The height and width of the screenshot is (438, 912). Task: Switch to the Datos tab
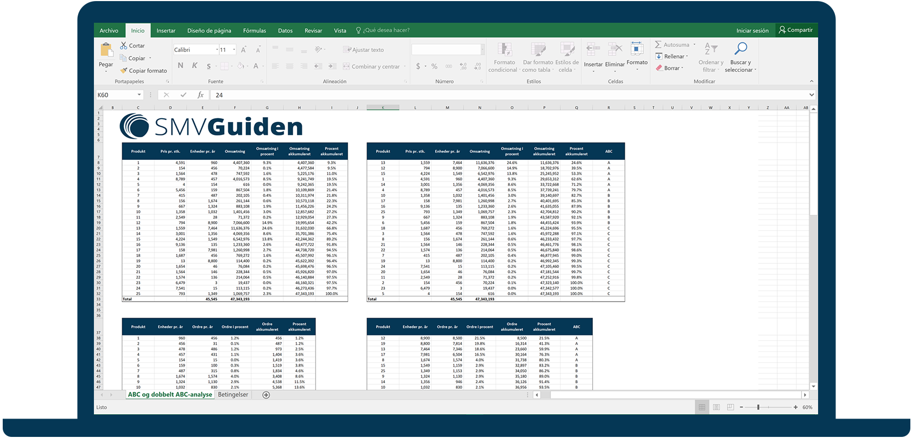[x=285, y=30]
